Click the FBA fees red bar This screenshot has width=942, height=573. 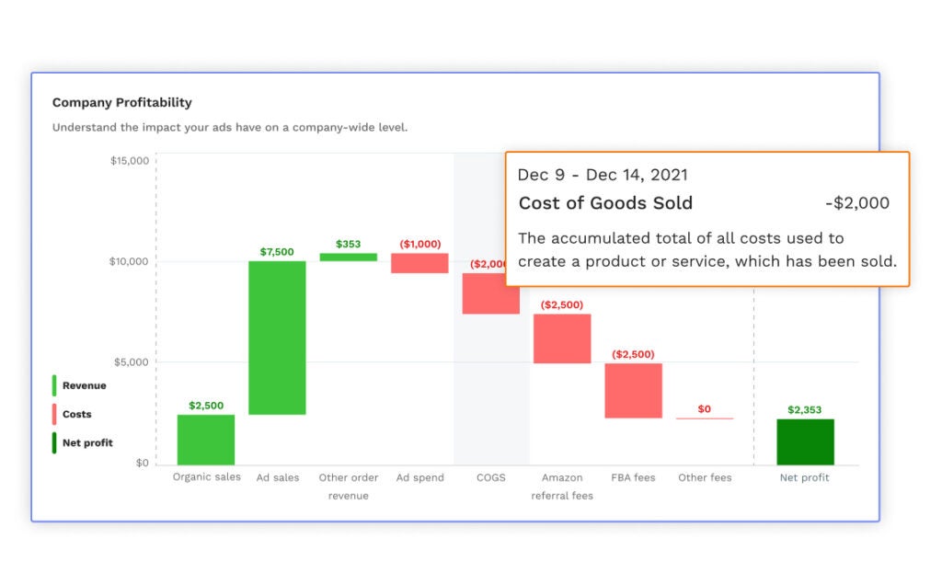tap(633, 390)
